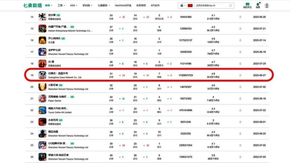Open the 逆水寒 app icon in row 14

[x=42, y=17]
